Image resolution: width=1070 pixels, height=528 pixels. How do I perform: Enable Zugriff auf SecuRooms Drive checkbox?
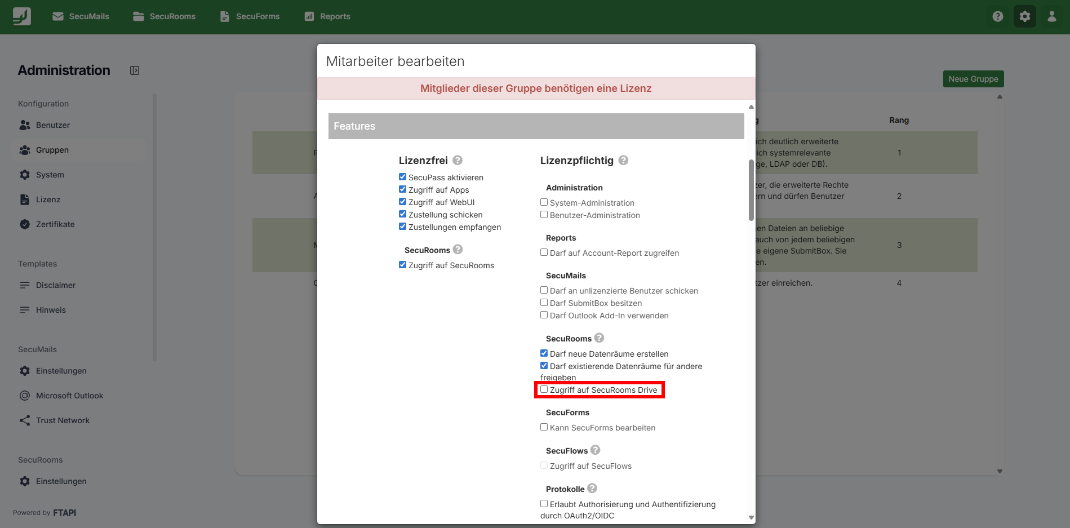pyautogui.click(x=544, y=389)
